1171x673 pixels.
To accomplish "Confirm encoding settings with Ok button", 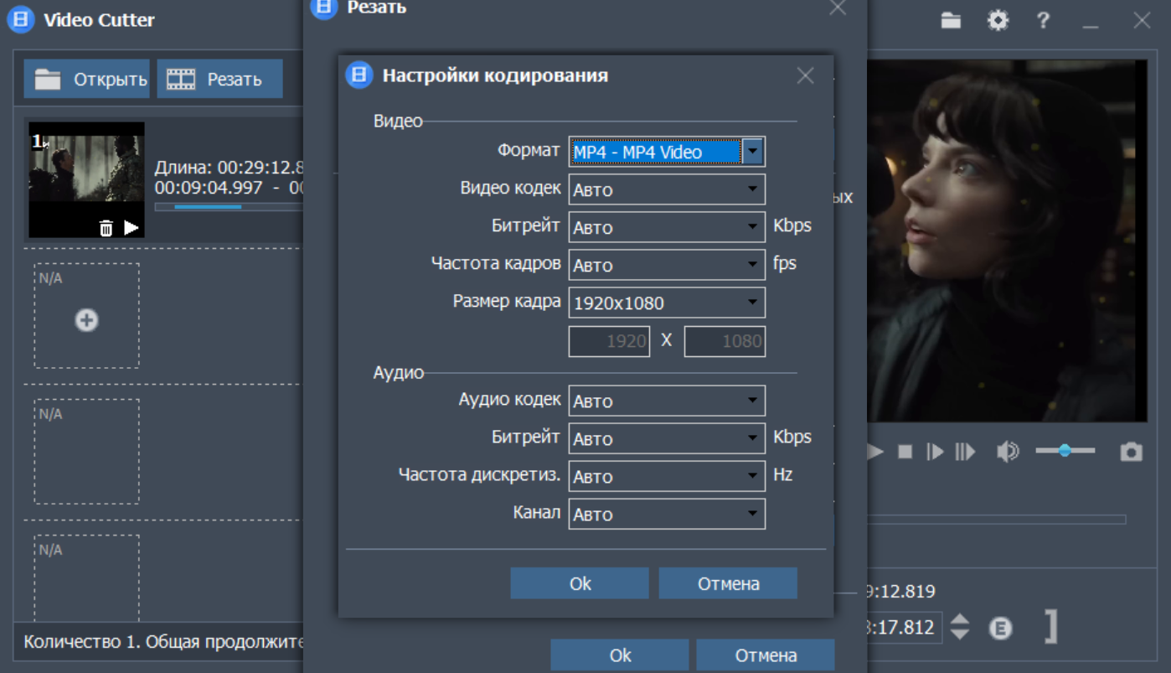I will 580,583.
